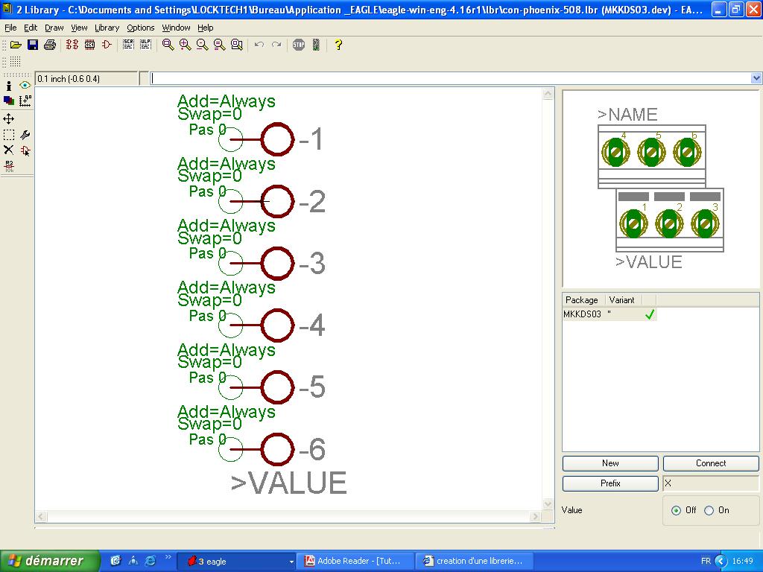This screenshot has height=572, width=763.
Task: Open the Options menu
Action: 140,28
